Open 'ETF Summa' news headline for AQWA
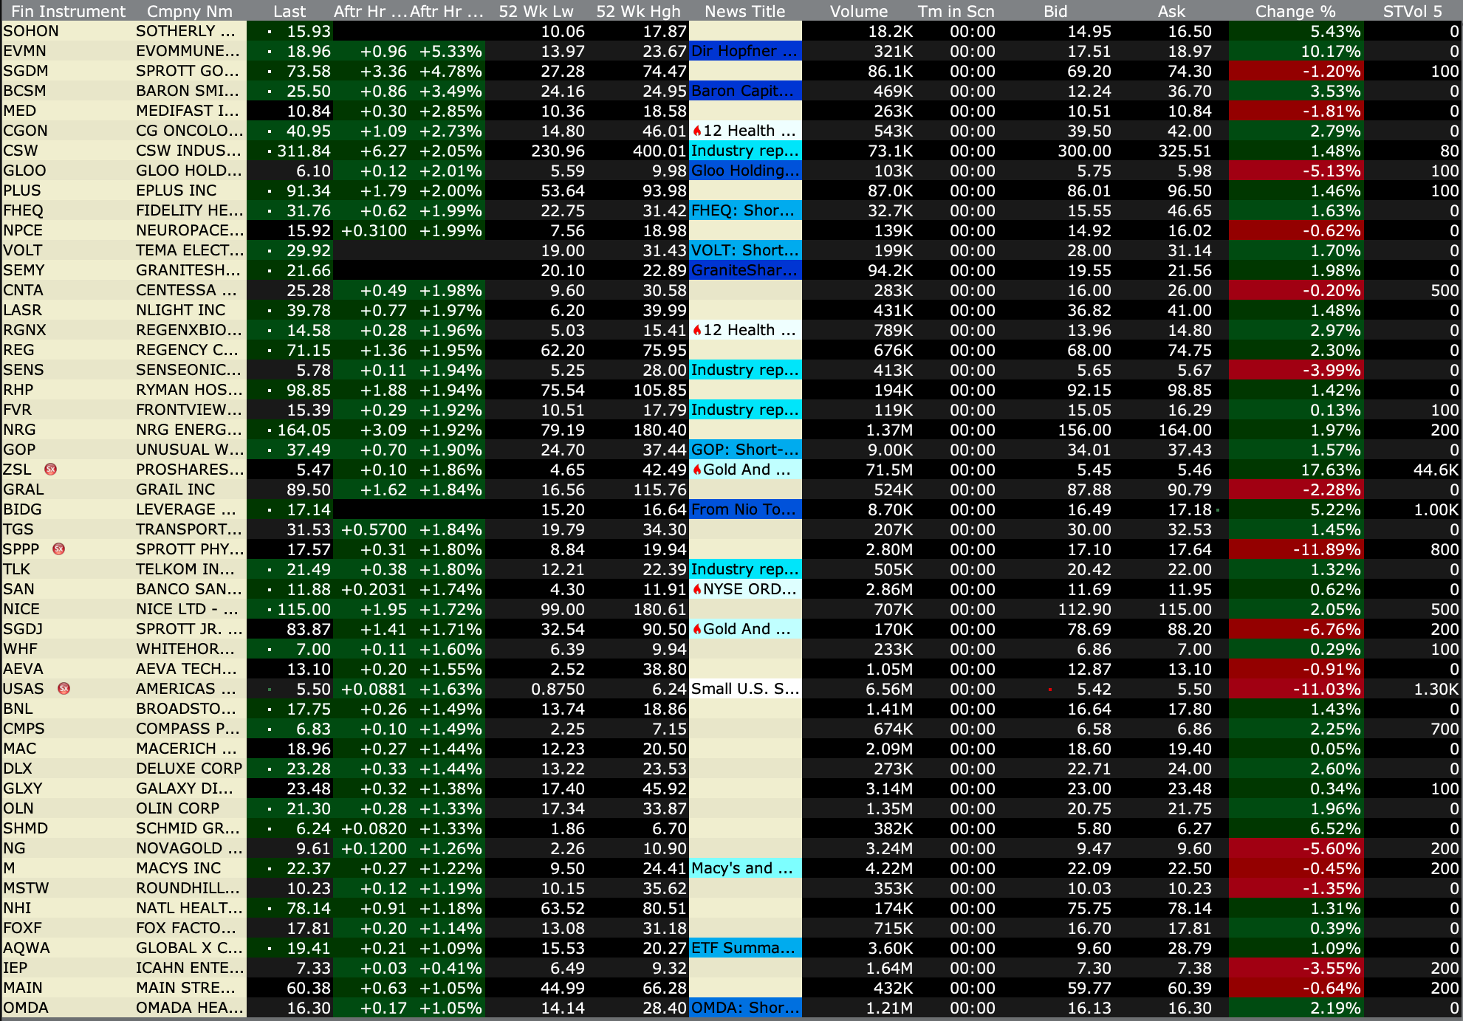The width and height of the screenshot is (1463, 1021). 744,948
